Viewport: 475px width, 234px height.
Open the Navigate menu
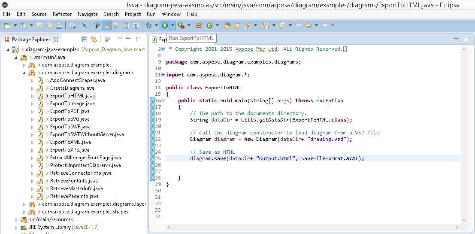pyautogui.click(x=88, y=14)
